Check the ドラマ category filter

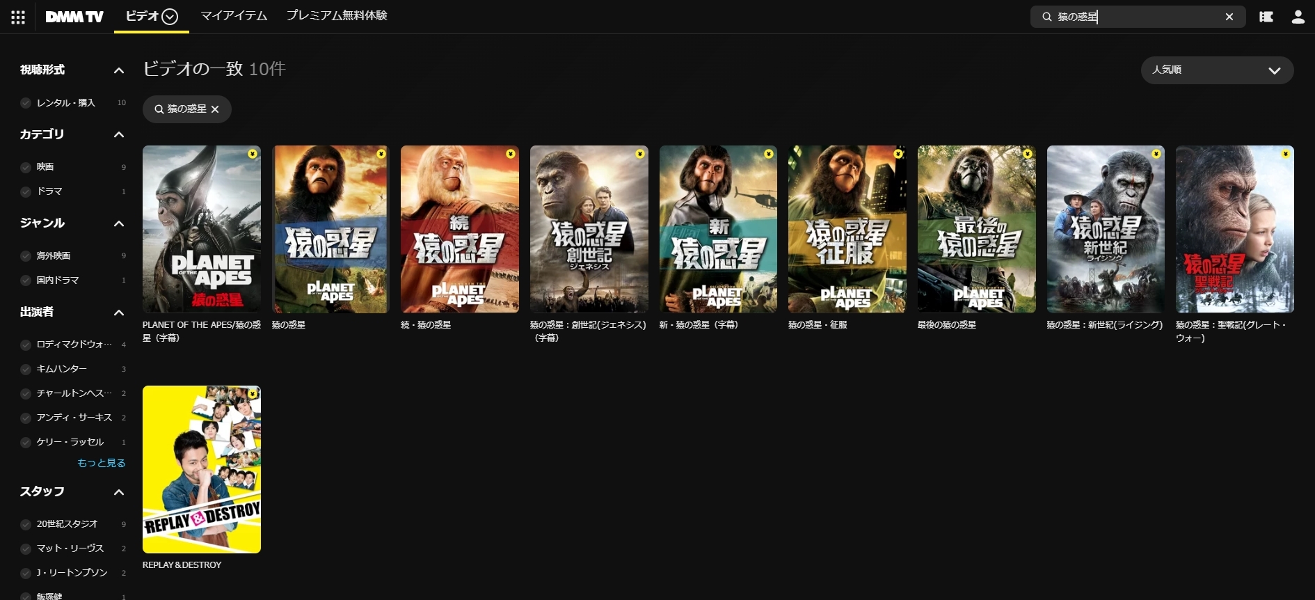(26, 191)
